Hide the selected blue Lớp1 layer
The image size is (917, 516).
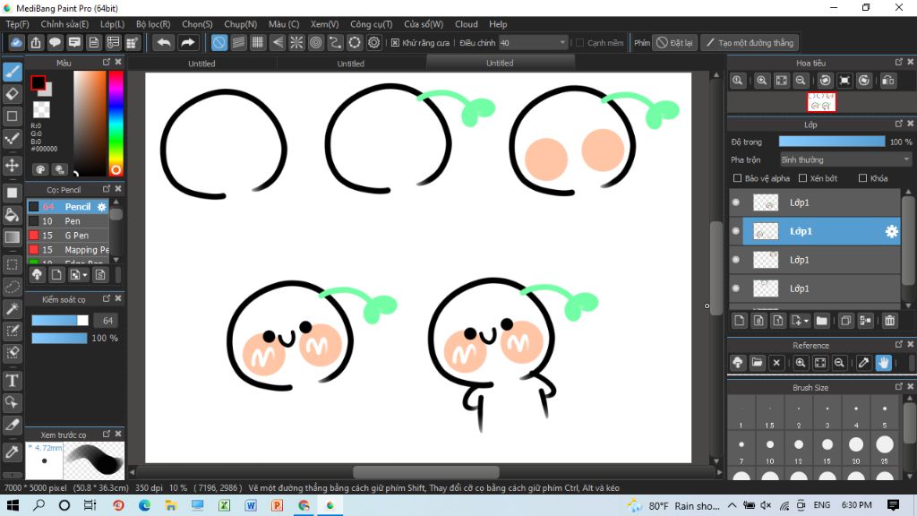[736, 231]
